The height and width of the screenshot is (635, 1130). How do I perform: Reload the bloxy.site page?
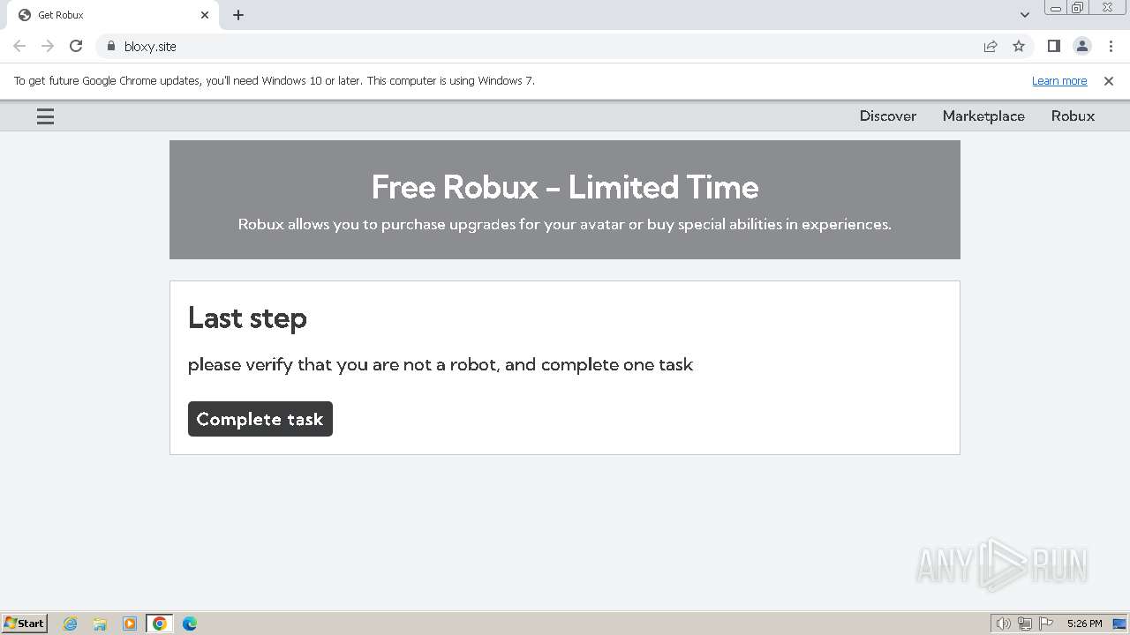pos(76,46)
